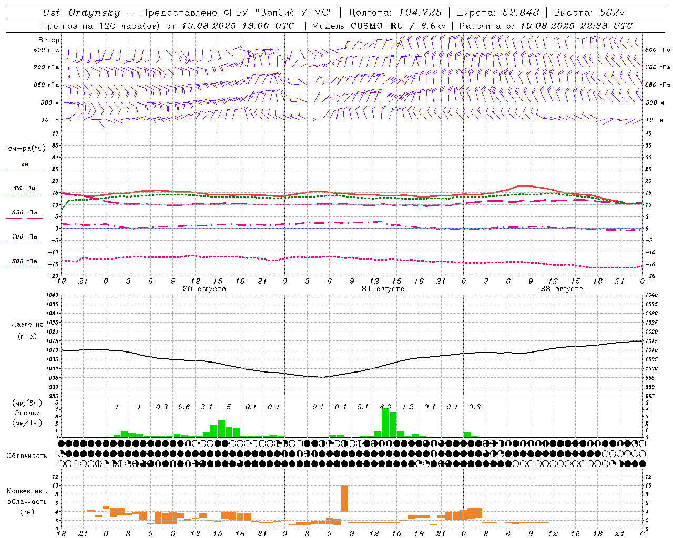Click the tallest orange convective cloud bar
Screen dimensions: 673x538
click(x=344, y=499)
